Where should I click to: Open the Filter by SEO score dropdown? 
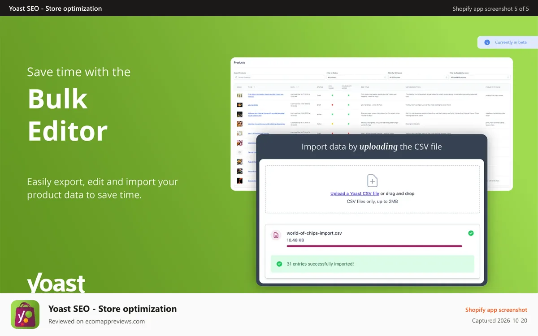(418, 78)
